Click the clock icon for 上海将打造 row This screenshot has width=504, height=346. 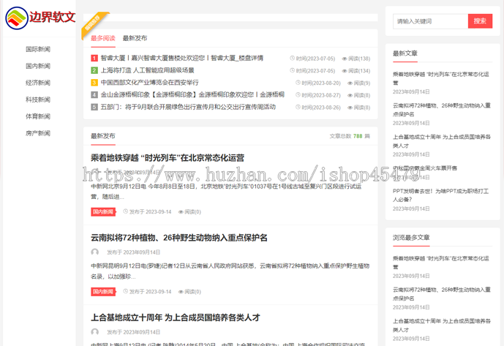(292, 70)
